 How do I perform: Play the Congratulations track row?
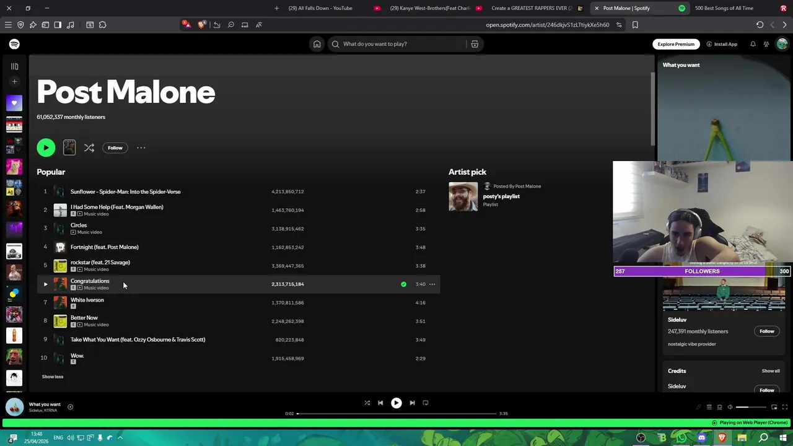pyautogui.click(x=239, y=284)
